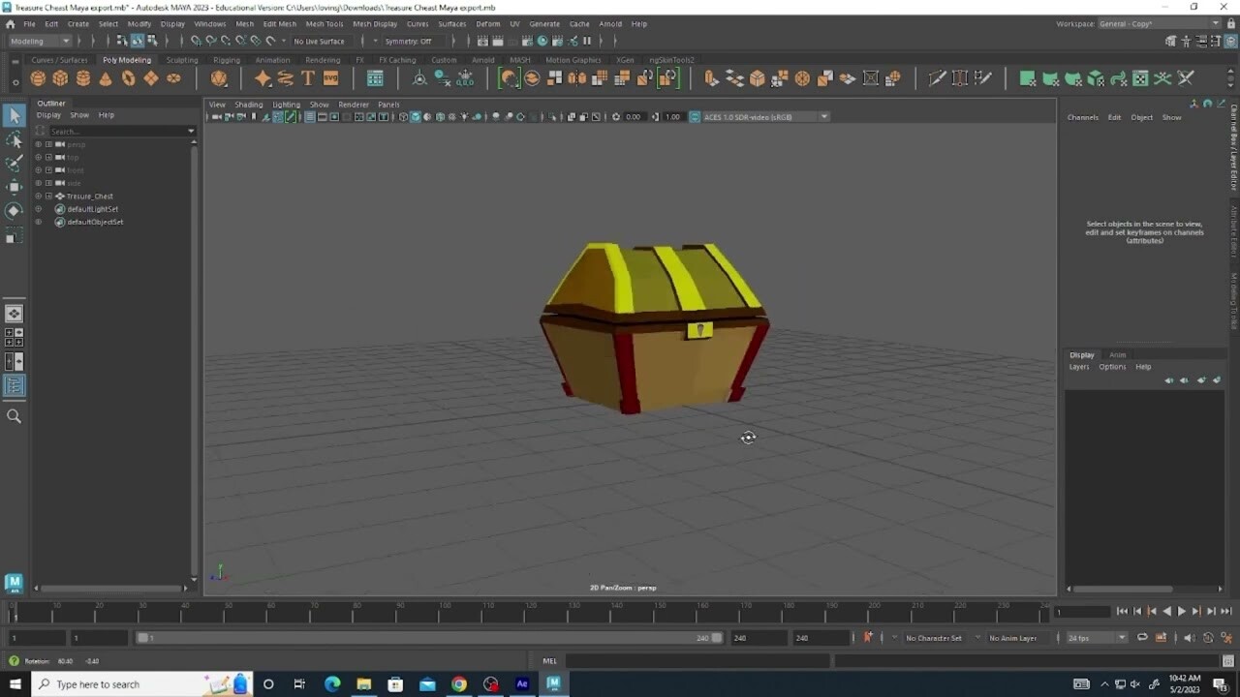Screen dimensions: 1240x697
Task: Expand the Tresure_Chest node in the Outliner
Action: click(x=48, y=196)
